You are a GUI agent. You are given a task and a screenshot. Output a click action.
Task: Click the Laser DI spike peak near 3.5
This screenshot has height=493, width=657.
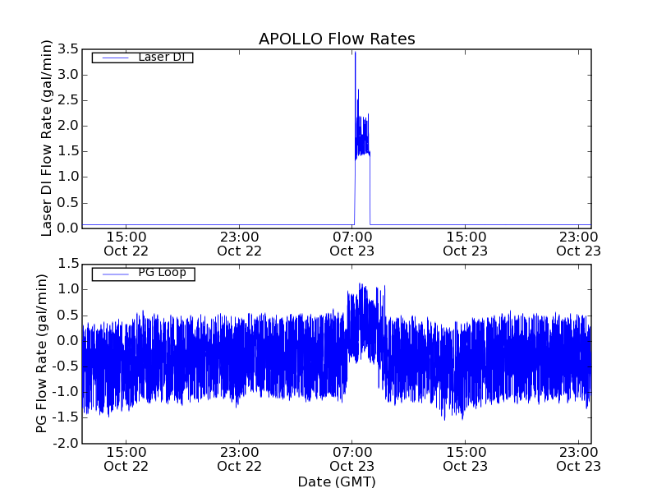[x=356, y=53]
